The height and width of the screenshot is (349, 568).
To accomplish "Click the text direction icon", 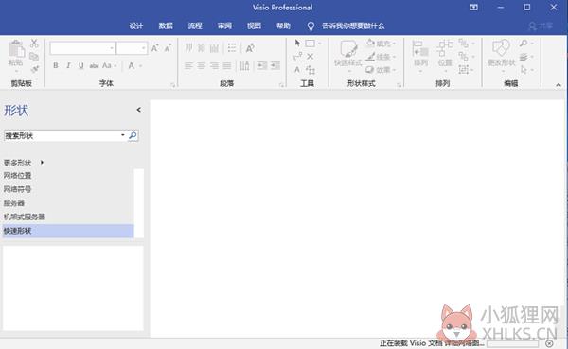I will [245, 65].
